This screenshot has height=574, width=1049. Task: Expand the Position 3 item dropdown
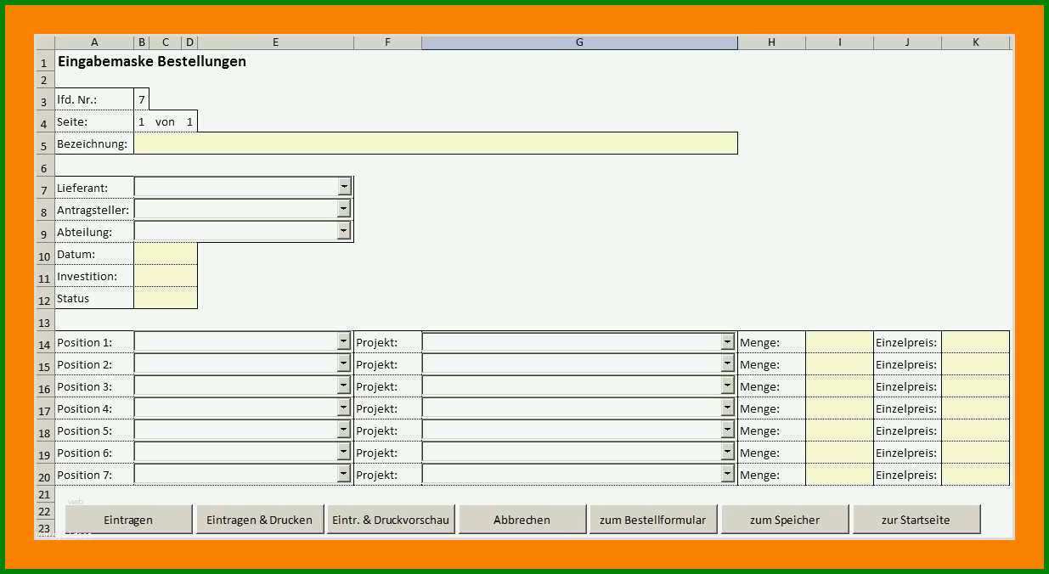coord(343,385)
